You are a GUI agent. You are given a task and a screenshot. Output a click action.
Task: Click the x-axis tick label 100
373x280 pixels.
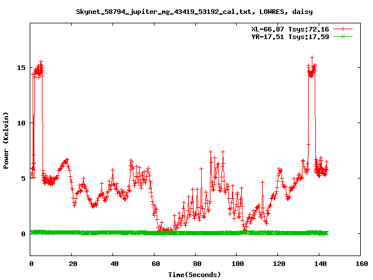(x=238, y=264)
